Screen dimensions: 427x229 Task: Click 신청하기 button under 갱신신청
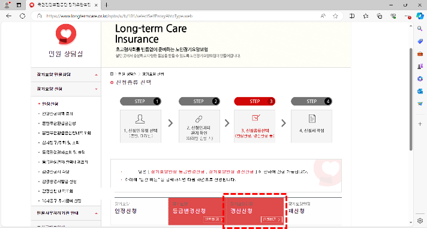tap(272, 219)
